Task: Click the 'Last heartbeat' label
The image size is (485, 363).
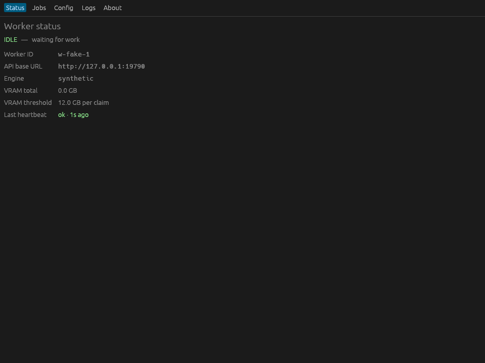Action: (x=25, y=115)
